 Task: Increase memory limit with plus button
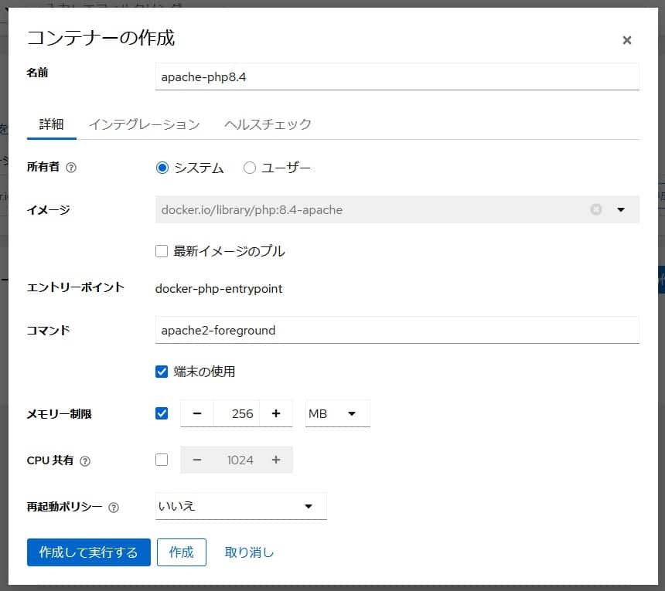276,413
